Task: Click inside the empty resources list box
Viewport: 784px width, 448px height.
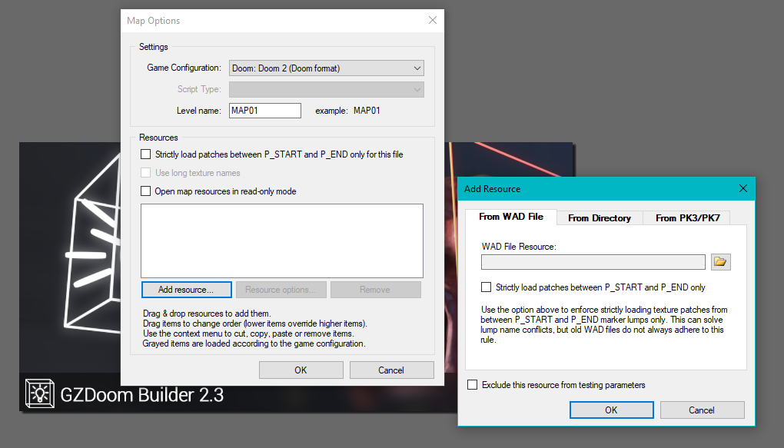Action: click(282, 240)
